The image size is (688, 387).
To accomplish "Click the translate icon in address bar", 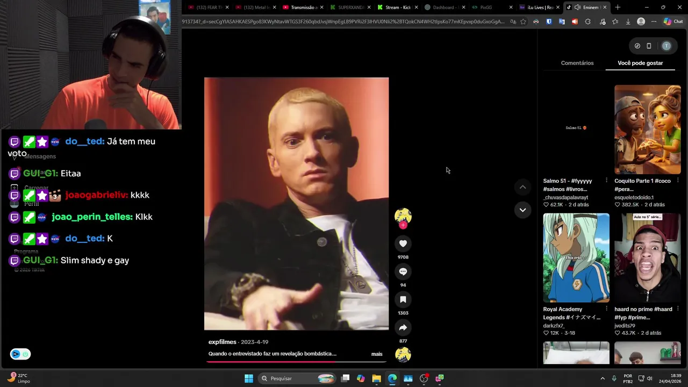I will coord(513,21).
